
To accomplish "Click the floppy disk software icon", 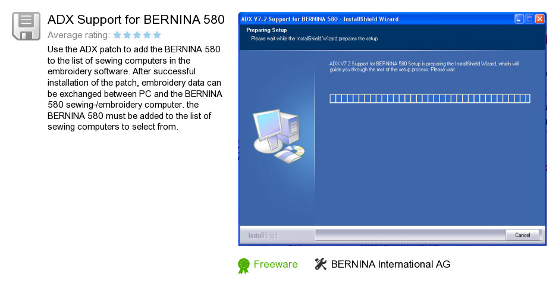I will tap(26, 26).
